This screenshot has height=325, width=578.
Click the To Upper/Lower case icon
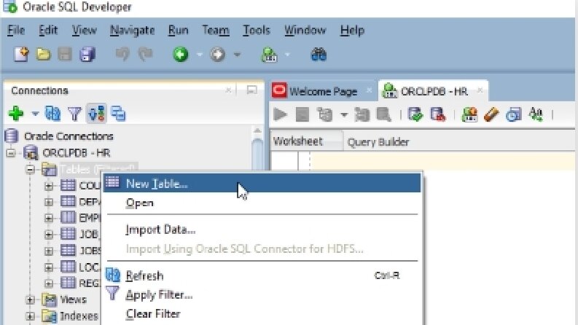(536, 114)
